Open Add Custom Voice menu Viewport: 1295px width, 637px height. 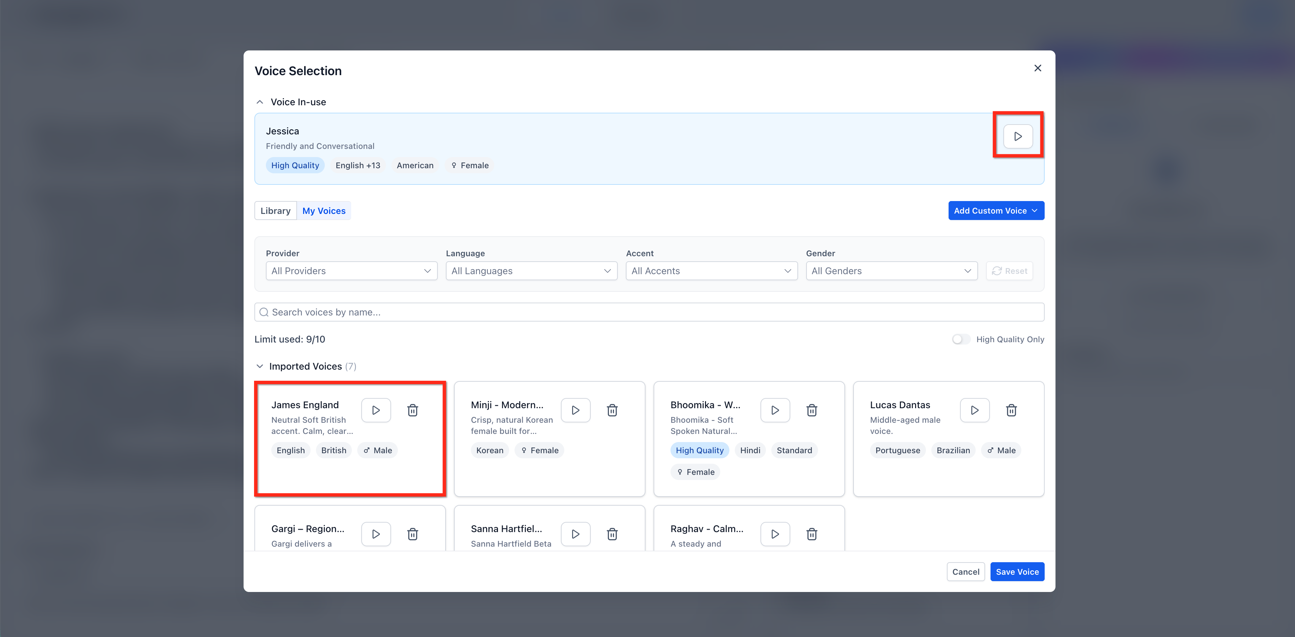pyautogui.click(x=996, y=211)
